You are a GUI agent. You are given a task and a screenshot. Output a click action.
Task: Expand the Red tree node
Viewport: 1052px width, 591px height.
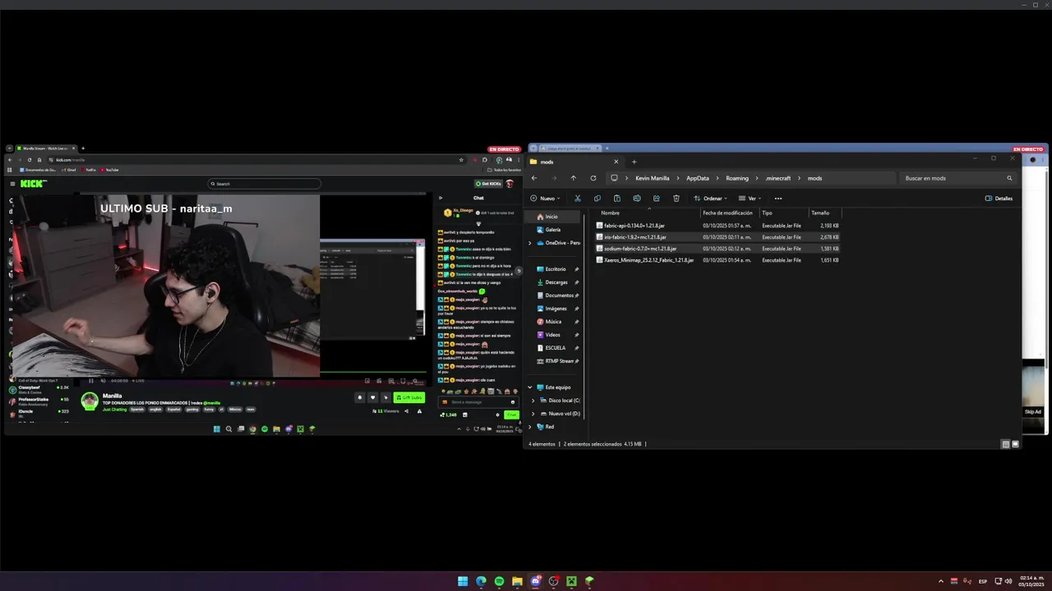530,427
